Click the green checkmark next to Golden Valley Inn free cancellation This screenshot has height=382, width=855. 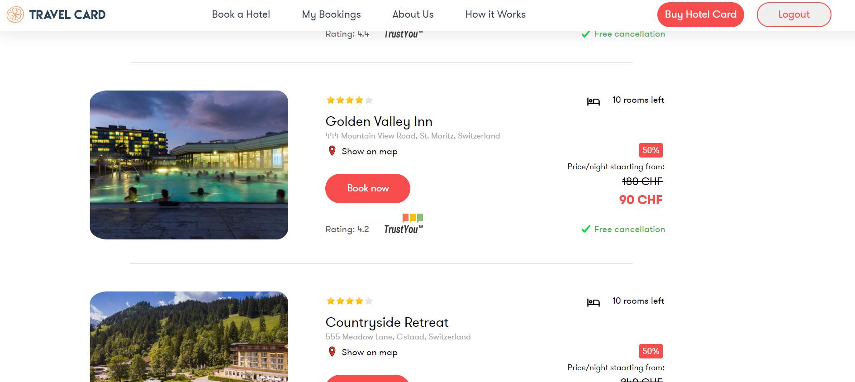(x=586, y=229)
